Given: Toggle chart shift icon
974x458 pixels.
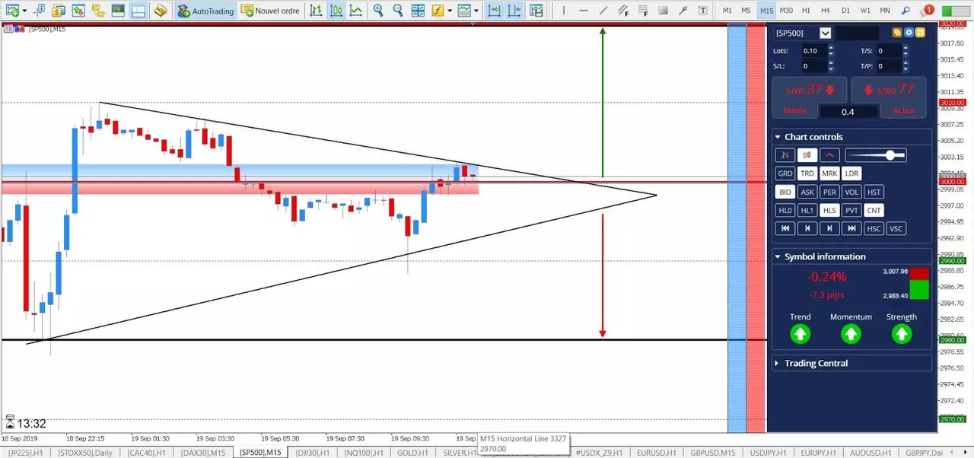Looking at the screenshot, I should (x=514, y=11).
